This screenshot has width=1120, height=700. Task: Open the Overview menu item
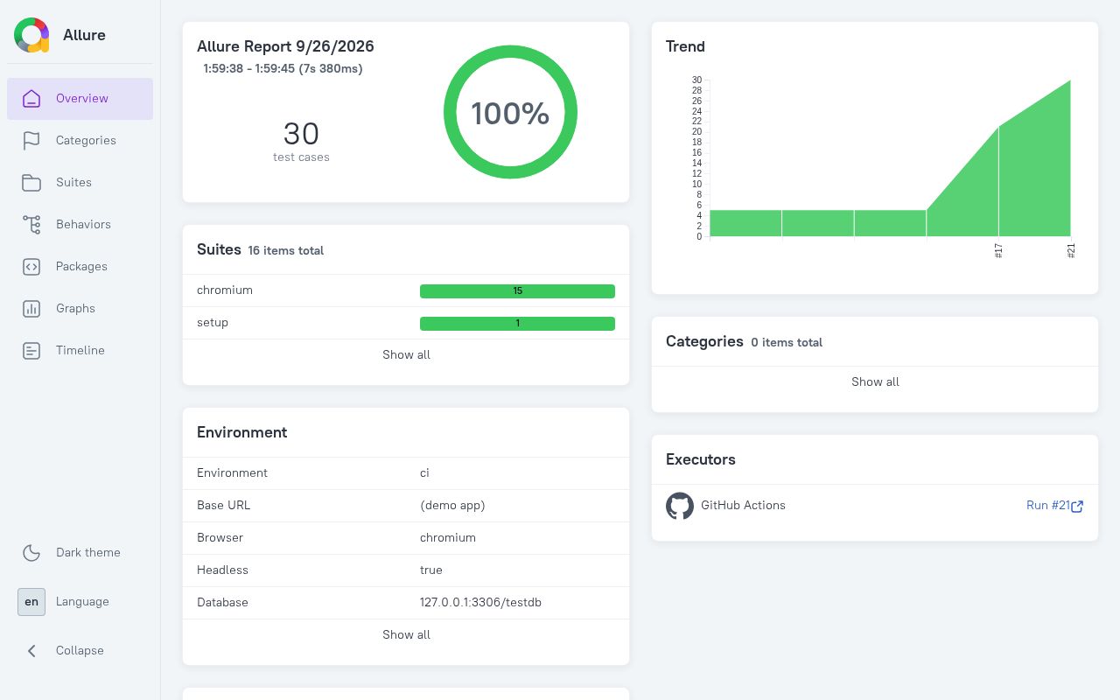(80, 99)
